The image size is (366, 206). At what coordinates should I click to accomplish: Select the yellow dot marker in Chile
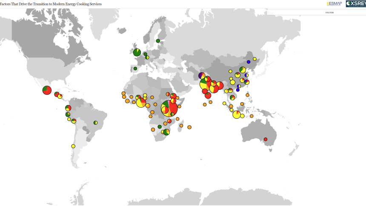73,146
